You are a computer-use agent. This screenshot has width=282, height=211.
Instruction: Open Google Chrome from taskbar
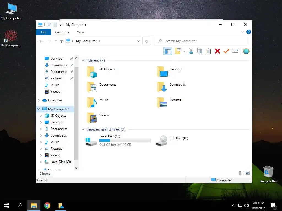(47, 206)
